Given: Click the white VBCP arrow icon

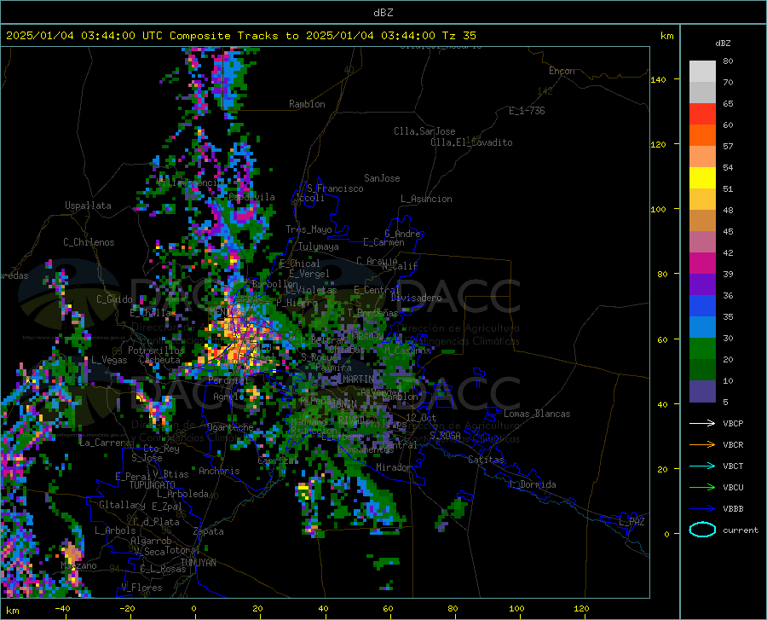Looking at the screenshot, I should 702,423.
